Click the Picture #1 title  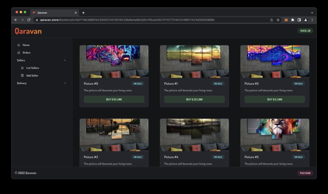[x=171, y=84]
